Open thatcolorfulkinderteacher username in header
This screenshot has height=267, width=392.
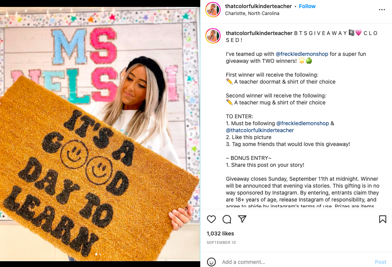258,6
